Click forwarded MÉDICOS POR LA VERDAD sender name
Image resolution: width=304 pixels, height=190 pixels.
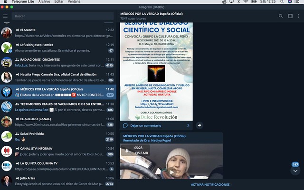pos(154,136)
